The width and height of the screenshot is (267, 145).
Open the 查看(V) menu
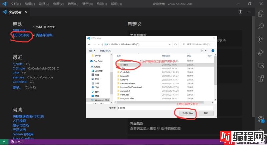[x=58, y=4]
